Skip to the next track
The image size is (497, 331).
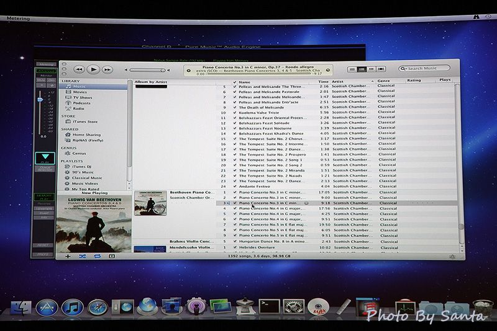point(107,70)
